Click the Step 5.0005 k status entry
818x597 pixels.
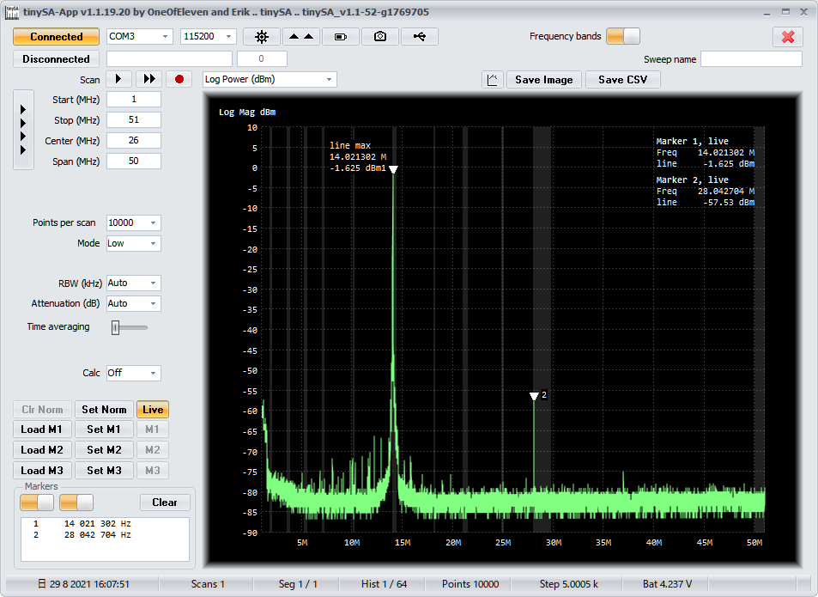(568, 584)
